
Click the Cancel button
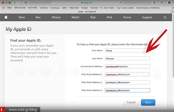(131, 102)
